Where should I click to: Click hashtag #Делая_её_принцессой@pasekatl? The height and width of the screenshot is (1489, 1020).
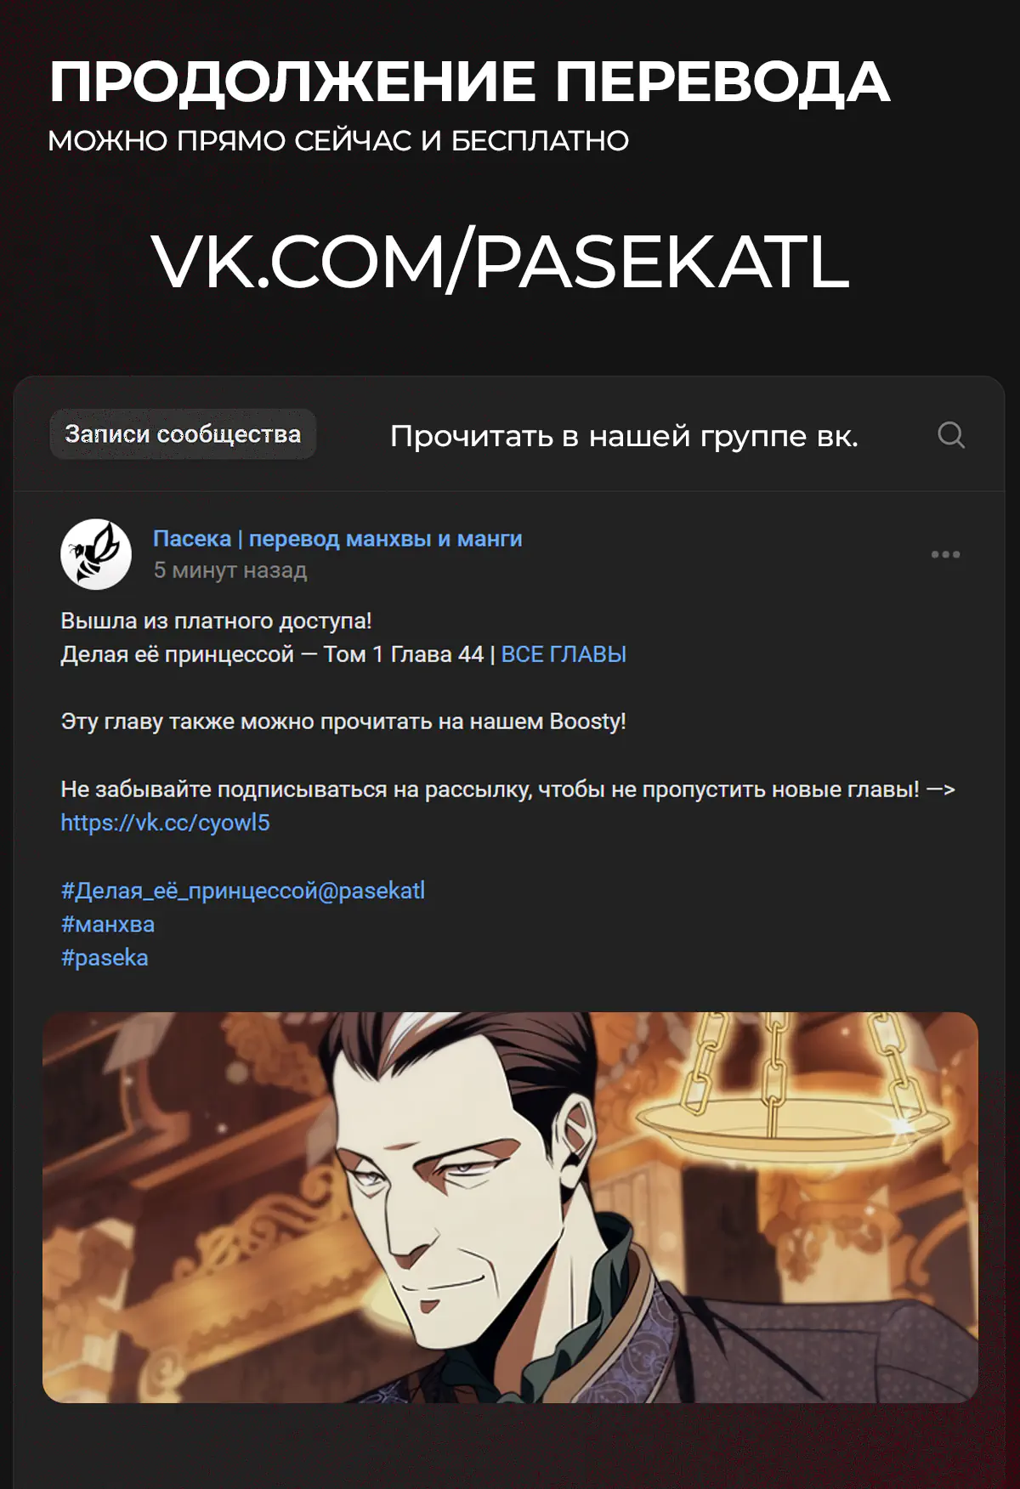click(242, 891)
